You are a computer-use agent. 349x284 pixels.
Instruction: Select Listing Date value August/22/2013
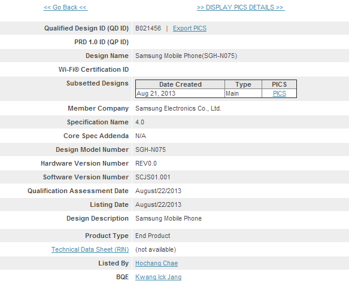click(x=158, y=205)
